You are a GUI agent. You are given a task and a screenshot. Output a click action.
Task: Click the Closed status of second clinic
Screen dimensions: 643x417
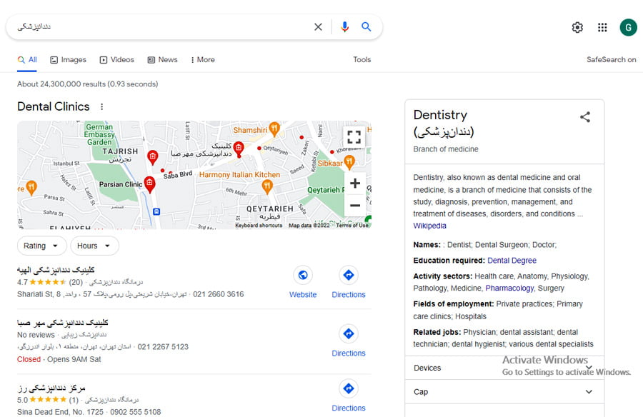[29, 360]
